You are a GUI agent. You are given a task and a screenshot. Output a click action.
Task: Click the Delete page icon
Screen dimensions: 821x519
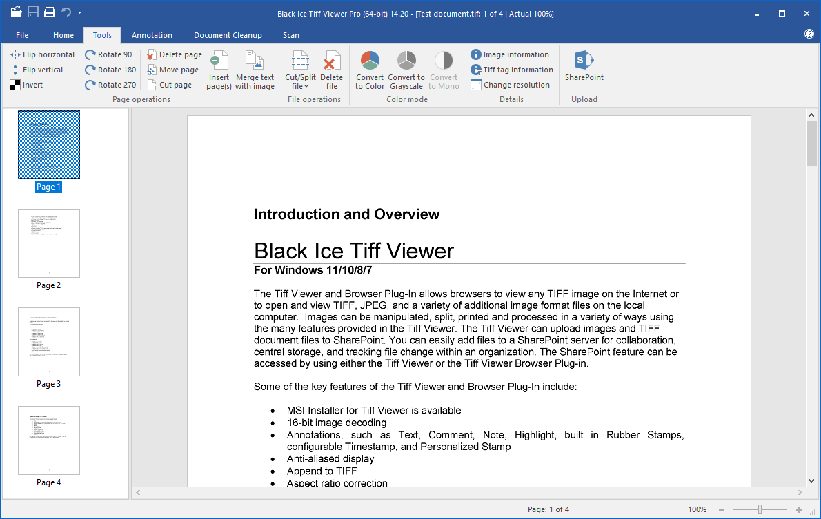152,54
